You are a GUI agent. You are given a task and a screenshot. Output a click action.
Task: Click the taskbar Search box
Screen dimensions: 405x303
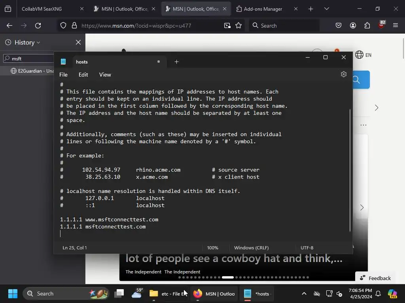pos(66,294)
